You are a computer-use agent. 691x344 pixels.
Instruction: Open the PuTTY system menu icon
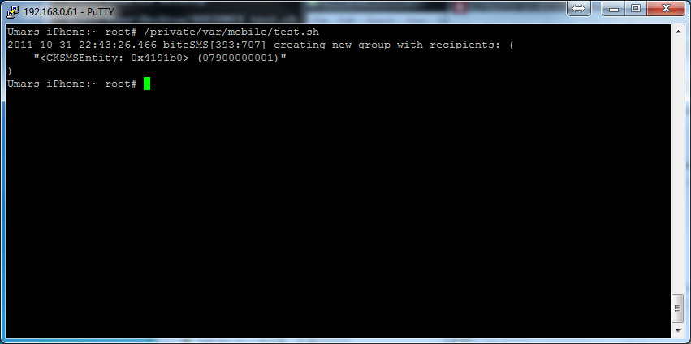pos(14,11)
